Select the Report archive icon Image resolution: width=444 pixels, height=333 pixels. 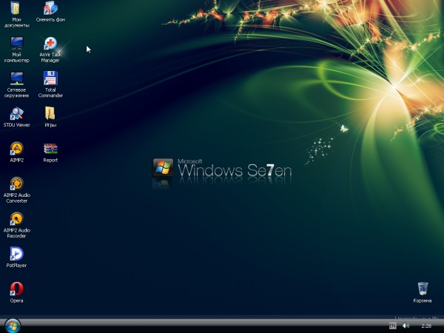[x=50, y=149]
